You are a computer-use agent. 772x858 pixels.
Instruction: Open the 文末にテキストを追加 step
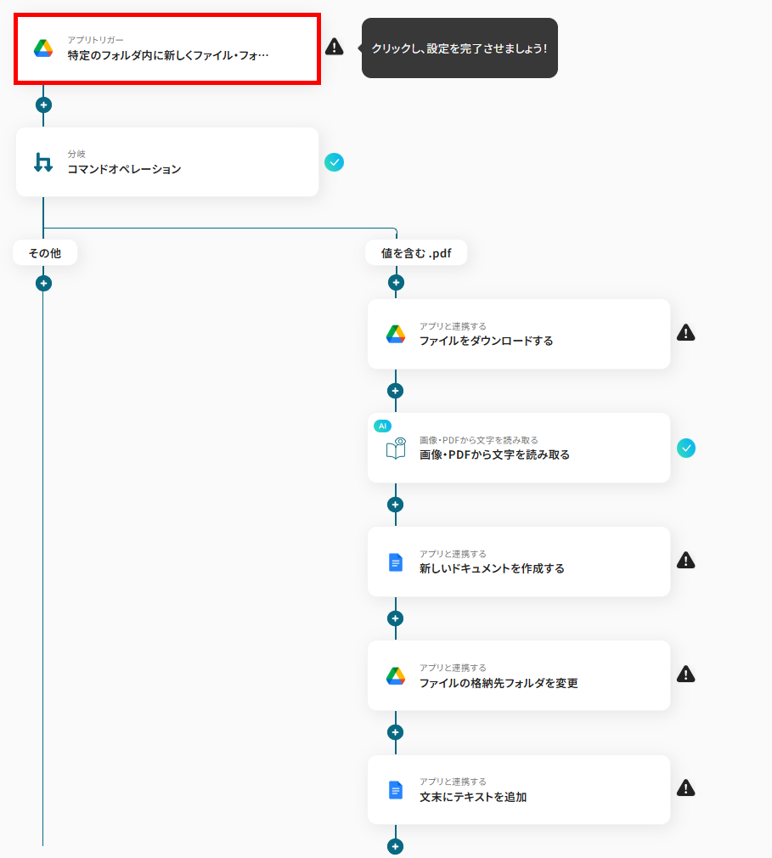coord(519,789)
